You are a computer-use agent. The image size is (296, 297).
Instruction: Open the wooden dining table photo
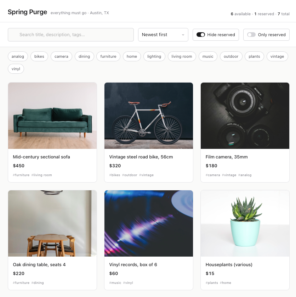click(52, 223)
